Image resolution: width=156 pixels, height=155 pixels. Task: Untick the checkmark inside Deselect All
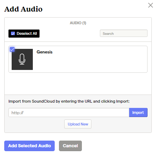[x=13, y=33]
